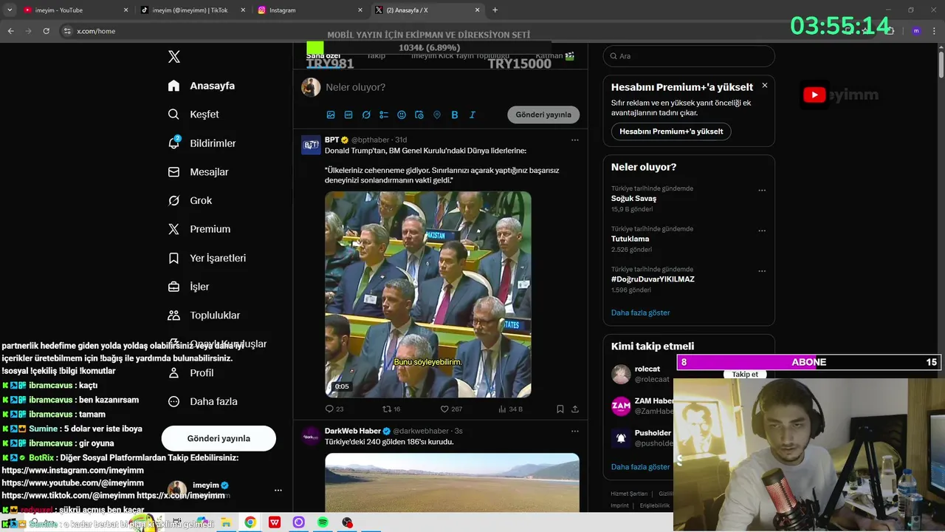945x532 pixels.
Task: Reload the page
Action: click(x=46, y=31)
